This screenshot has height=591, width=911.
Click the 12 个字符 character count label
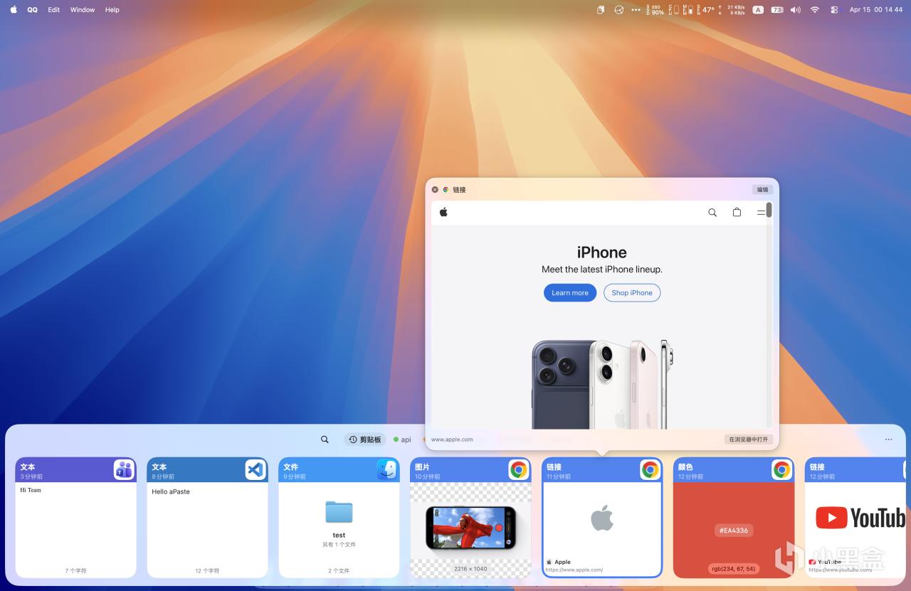tap(207, 570)
